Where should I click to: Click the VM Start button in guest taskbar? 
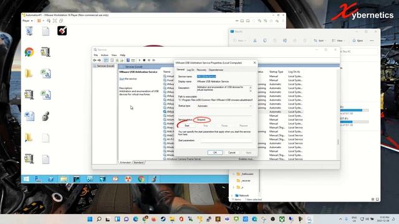[26, 179]
